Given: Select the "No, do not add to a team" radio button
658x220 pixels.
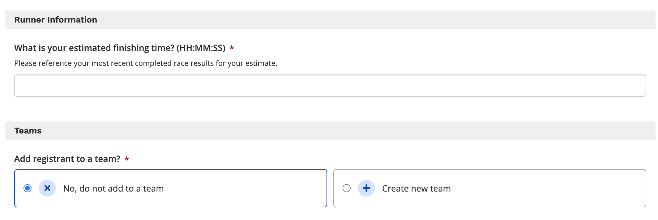Looking at the screenshot, I should pos(28,188).
